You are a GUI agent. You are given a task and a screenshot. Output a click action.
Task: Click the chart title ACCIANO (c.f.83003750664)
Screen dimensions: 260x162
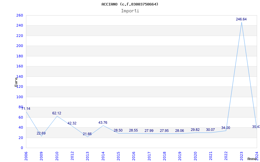[x=130, y=4]
